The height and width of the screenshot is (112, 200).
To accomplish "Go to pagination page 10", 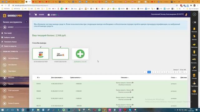I will 182,72.
